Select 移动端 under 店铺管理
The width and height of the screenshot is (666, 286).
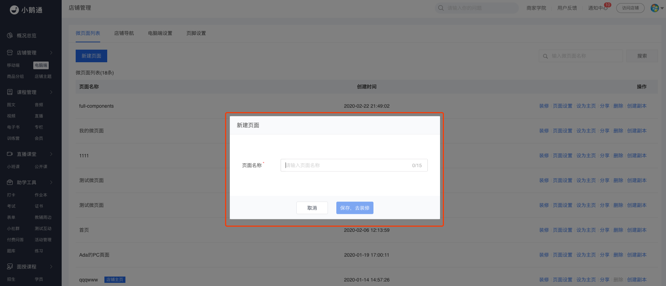13,65
